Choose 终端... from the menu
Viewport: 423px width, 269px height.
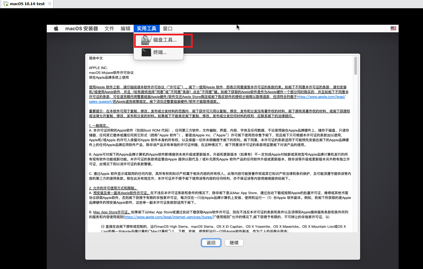coord(159,52)
